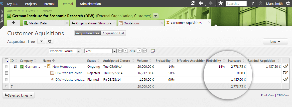Edit the New Homepage row via pencil icon
Screen dimensions: 292x107
click(285, 66)
